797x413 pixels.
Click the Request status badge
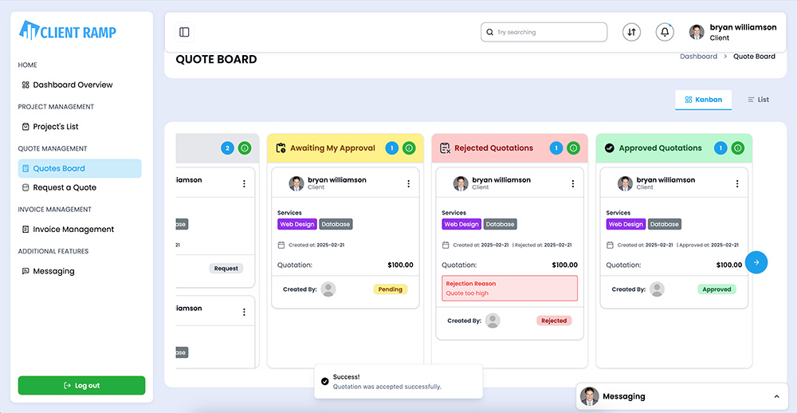tap(226, 268)
